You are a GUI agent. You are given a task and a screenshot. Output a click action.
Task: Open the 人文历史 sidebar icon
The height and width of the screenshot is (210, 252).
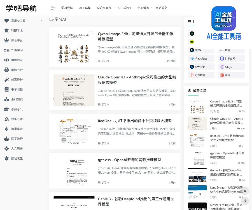pos(7,148)
